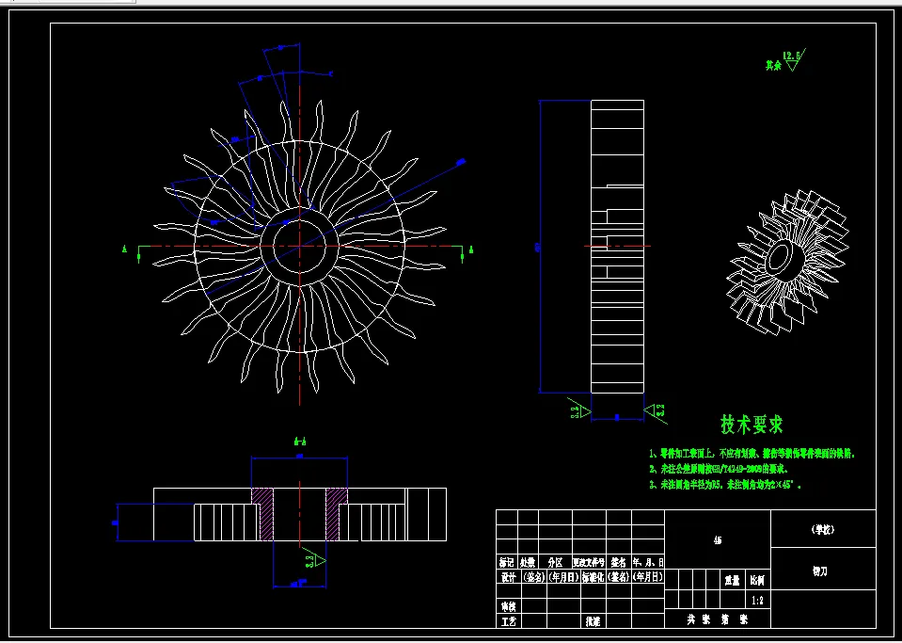The image size is (902, 643).
Task: Click the 分区 cell in title block
Action: coord(555,562)
